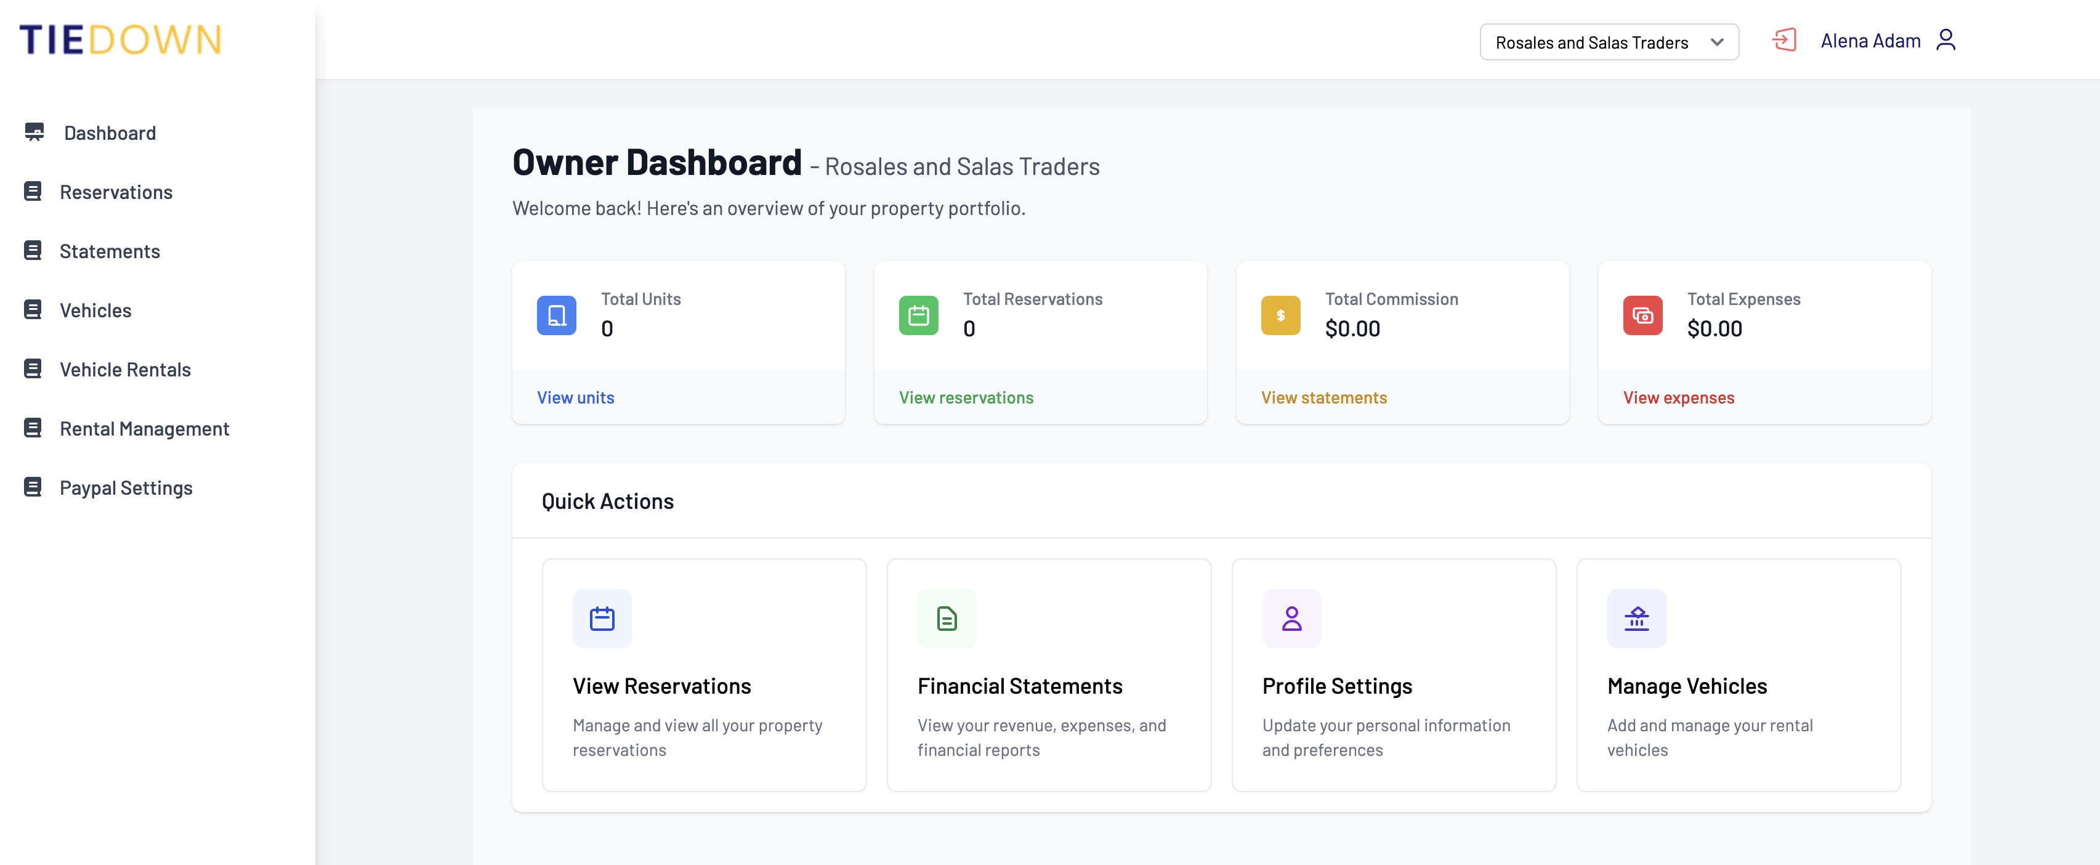This screenshot has height=865, width=2100.
Task: Click the purple person icon on Profile Settings card
Action: (1291, 618)
